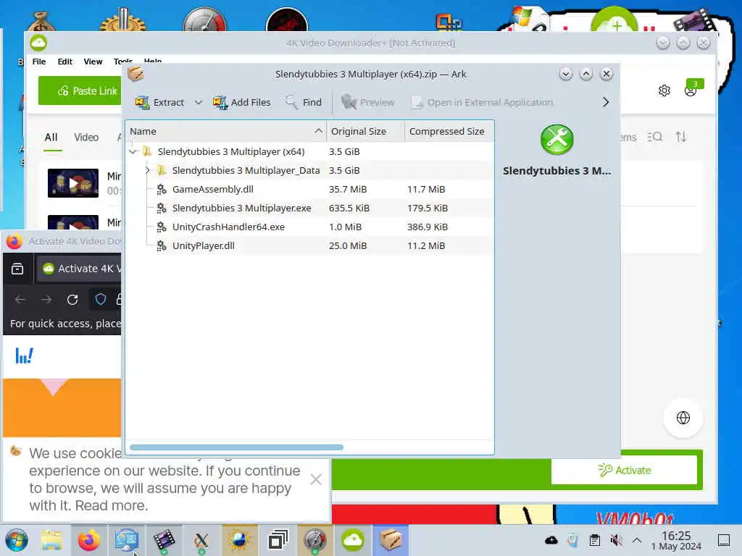Screen dimensions: 742x556
Task: Go forward in Firefox window
Action: pyautogui.click(x=46, y=299)
